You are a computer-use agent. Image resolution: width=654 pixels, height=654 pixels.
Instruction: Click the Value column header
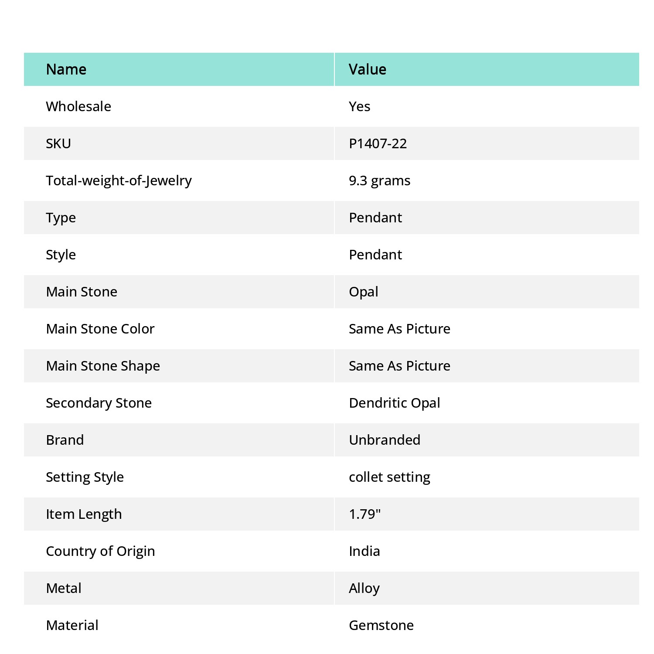[x=368, y=69]
